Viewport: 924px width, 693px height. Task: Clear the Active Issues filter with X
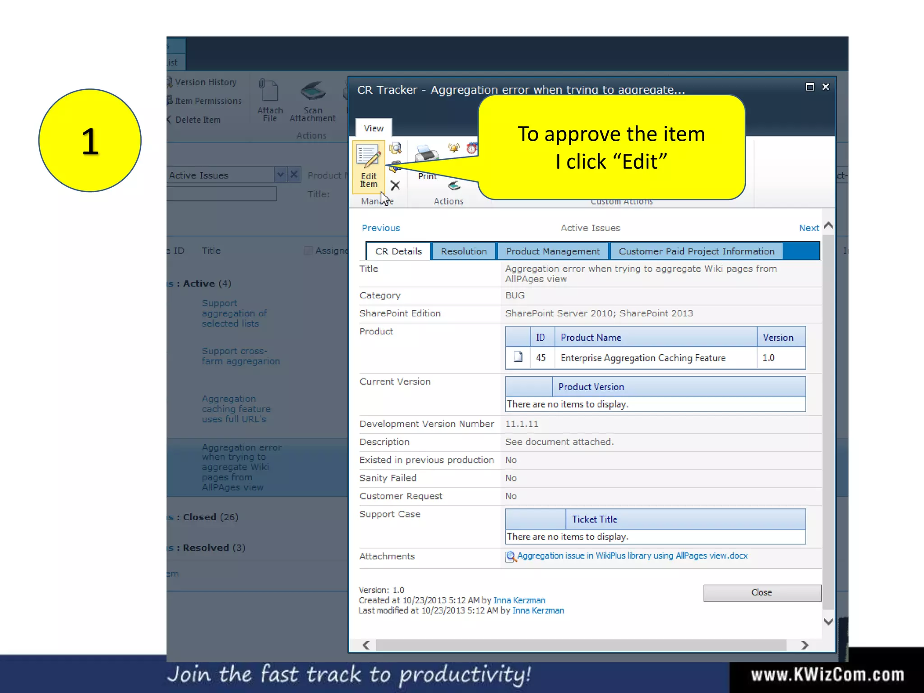[294, 174]
